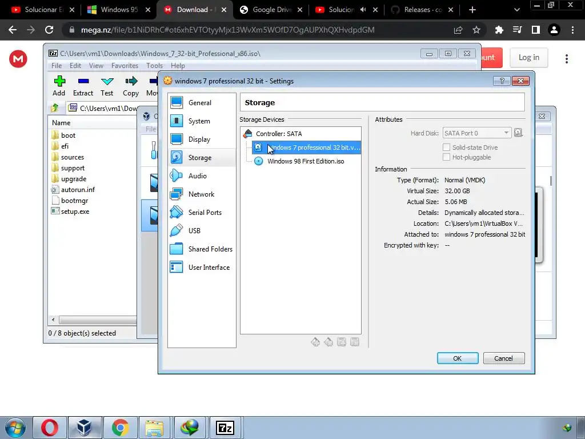Open the System settings category

pos(202,121)
